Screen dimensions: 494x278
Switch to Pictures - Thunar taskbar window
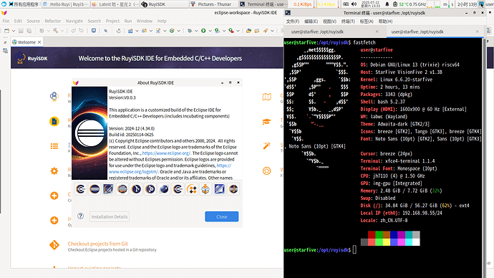(212, 4)
